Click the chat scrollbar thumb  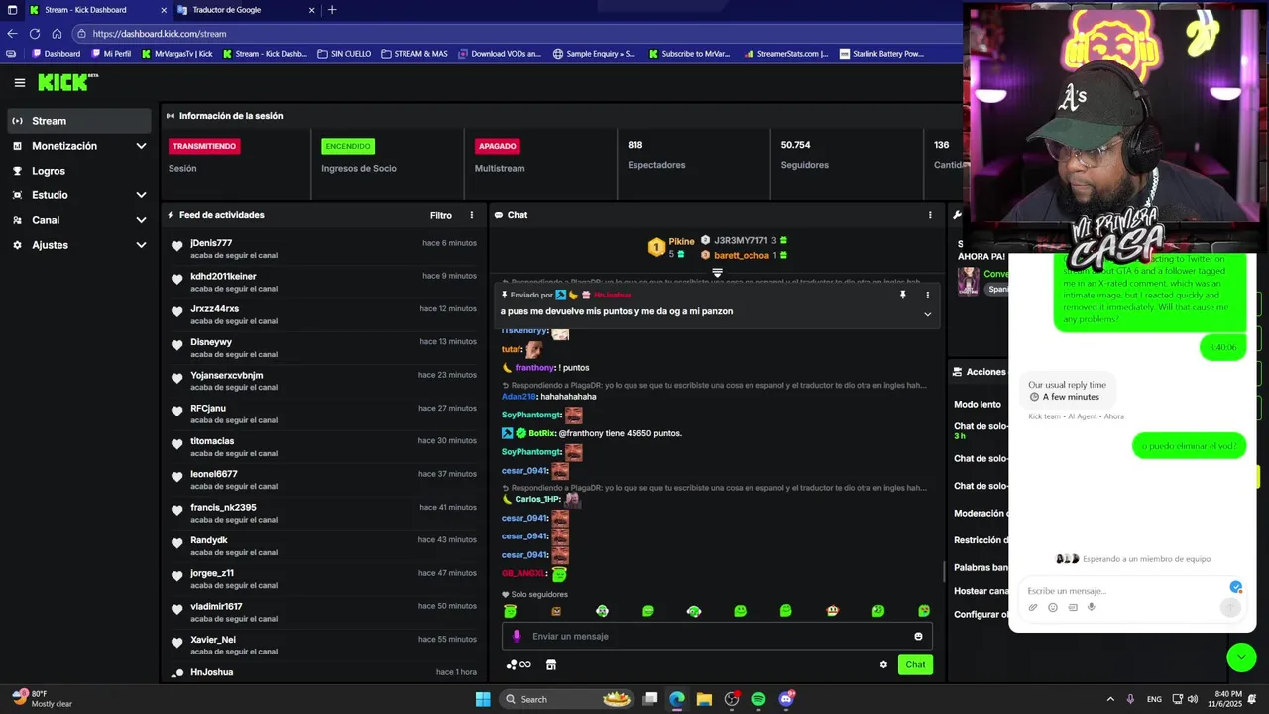(944, 571)
